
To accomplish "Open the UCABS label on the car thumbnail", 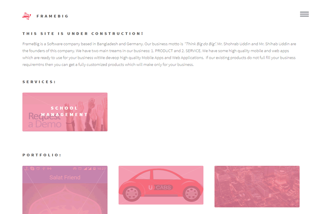I will 161,187.
